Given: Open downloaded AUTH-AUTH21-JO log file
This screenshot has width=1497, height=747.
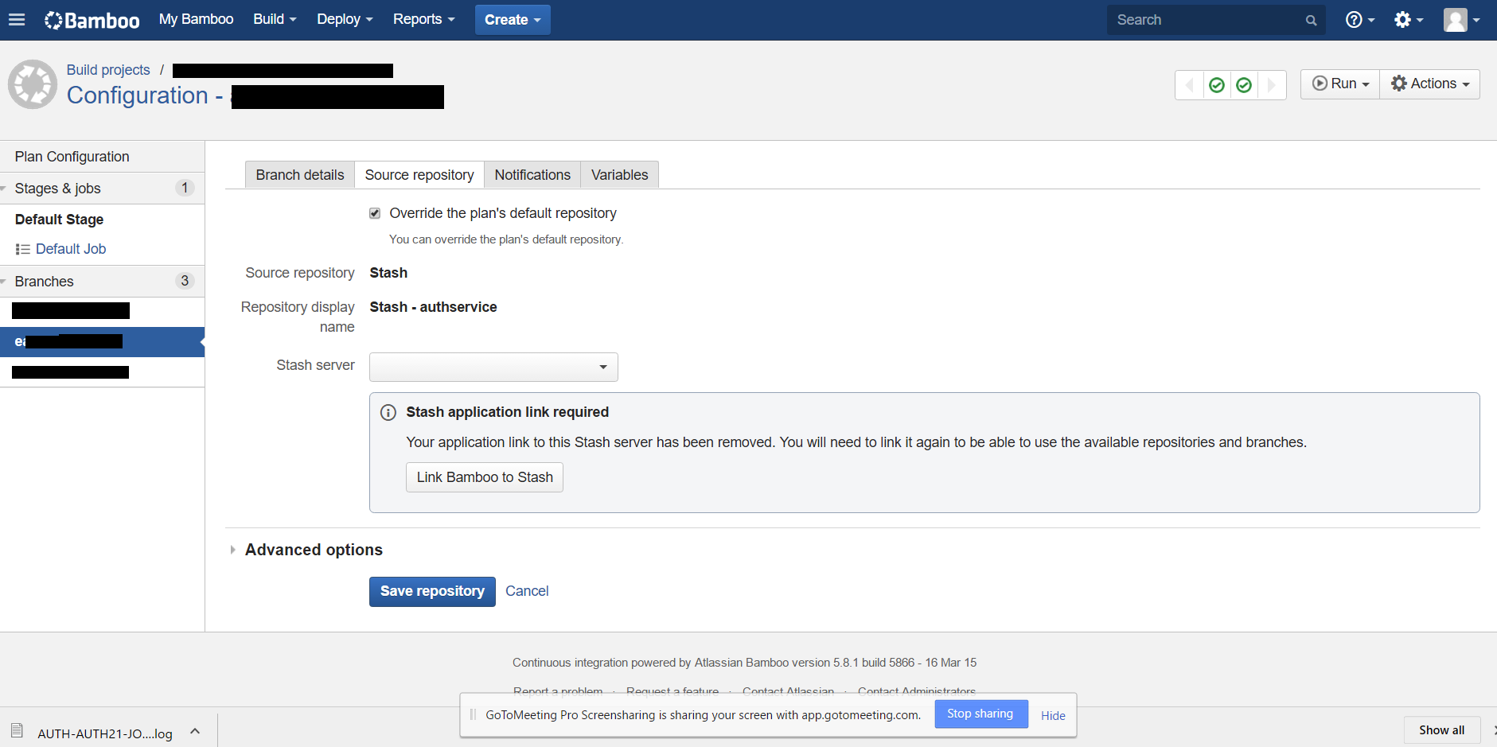Looking at the screenshot, I should coord(105,733).
